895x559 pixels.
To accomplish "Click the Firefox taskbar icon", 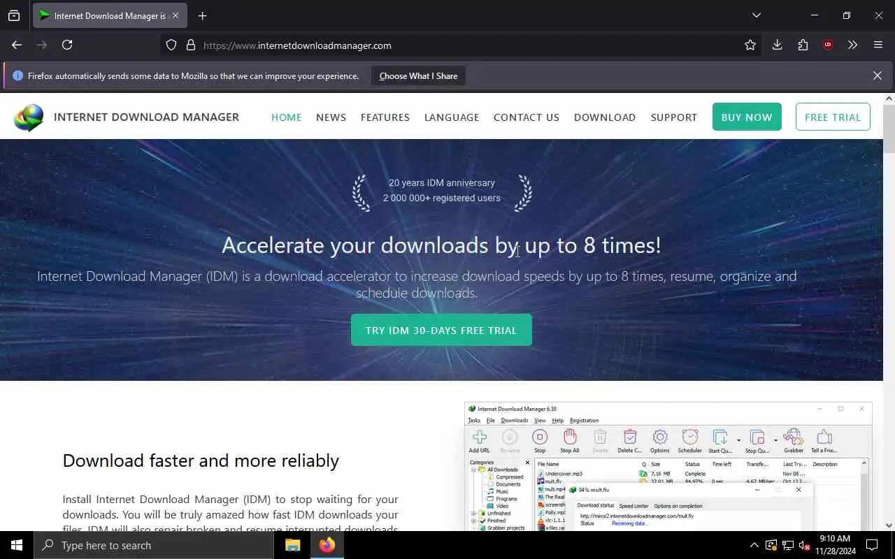I will [327, 545].
